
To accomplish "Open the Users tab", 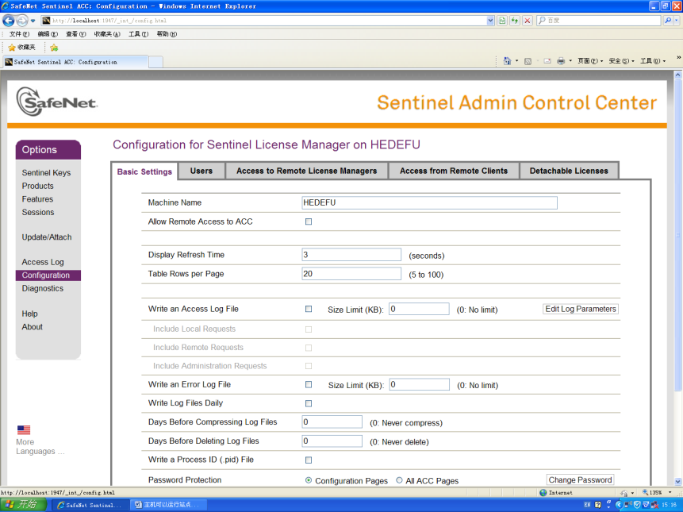I will point(201,171).
